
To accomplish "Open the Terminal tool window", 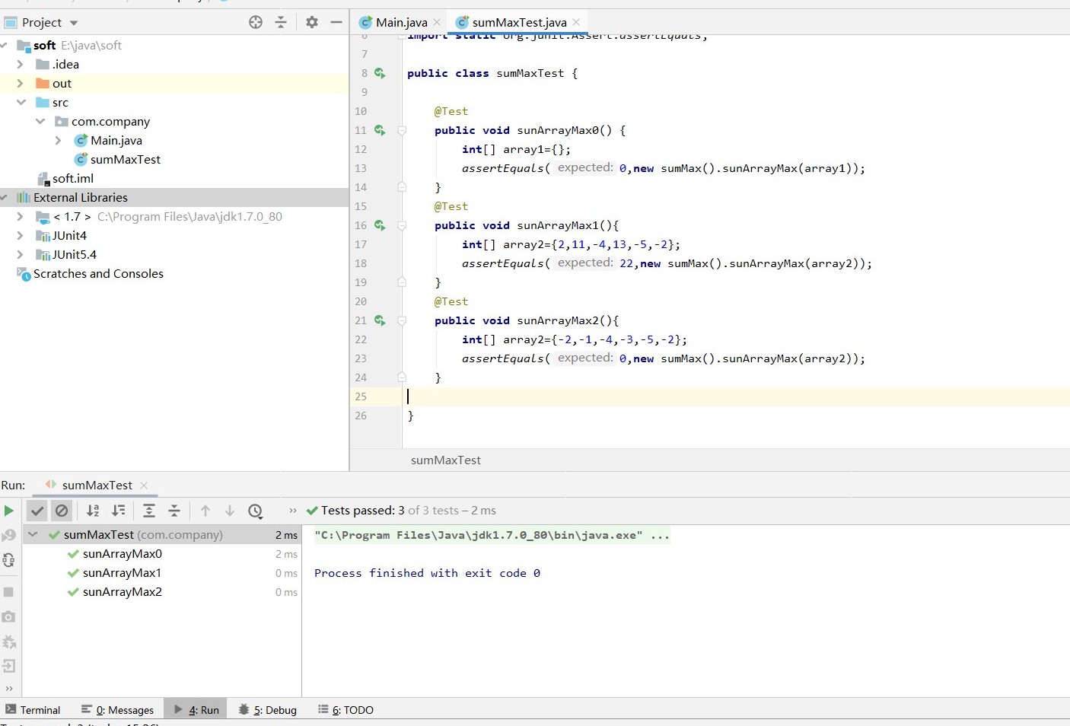I will [x=33, y=710].
